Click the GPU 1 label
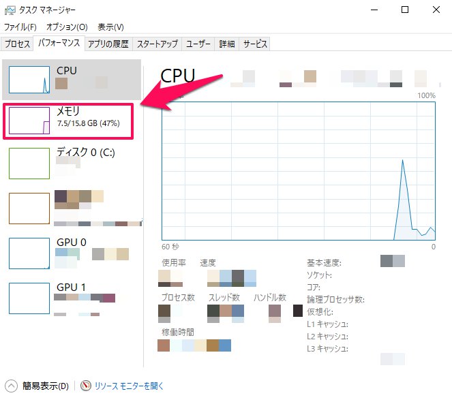The image size is (452, 402). [71, 288]
